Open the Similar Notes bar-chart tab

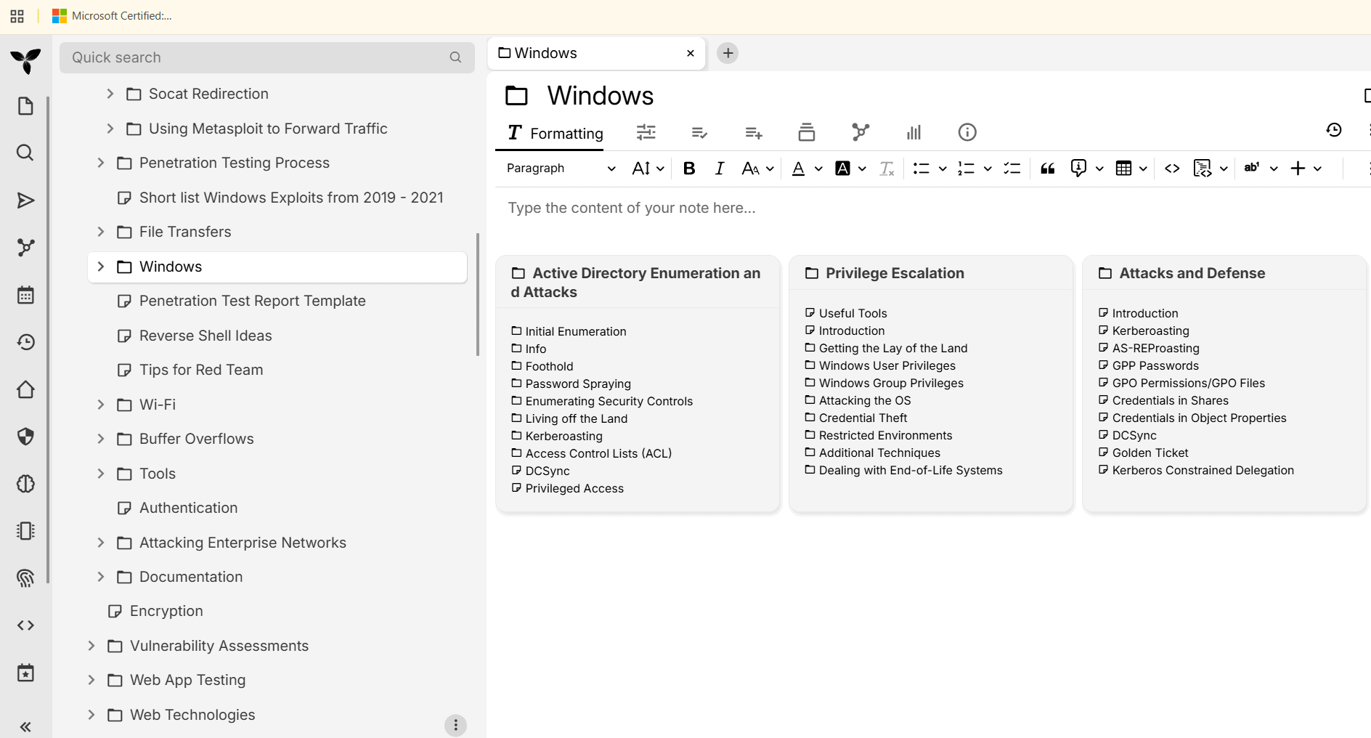(914, 132)
